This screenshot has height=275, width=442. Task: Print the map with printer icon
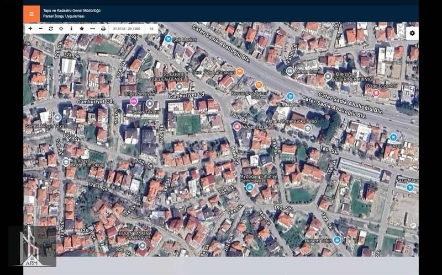(x=103, y=29)
